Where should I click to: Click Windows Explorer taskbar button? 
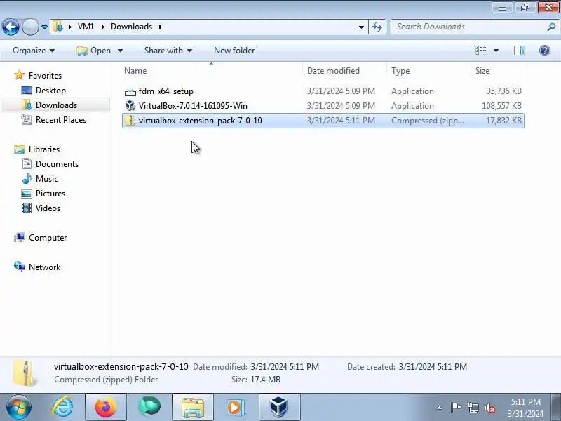[192, 407]
